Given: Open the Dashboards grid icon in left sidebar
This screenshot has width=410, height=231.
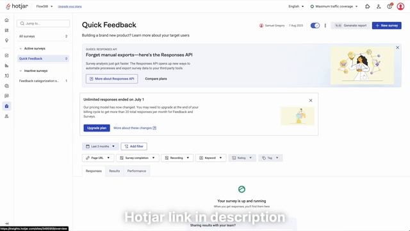Looking at the screenshot, I should pos(7,30).
